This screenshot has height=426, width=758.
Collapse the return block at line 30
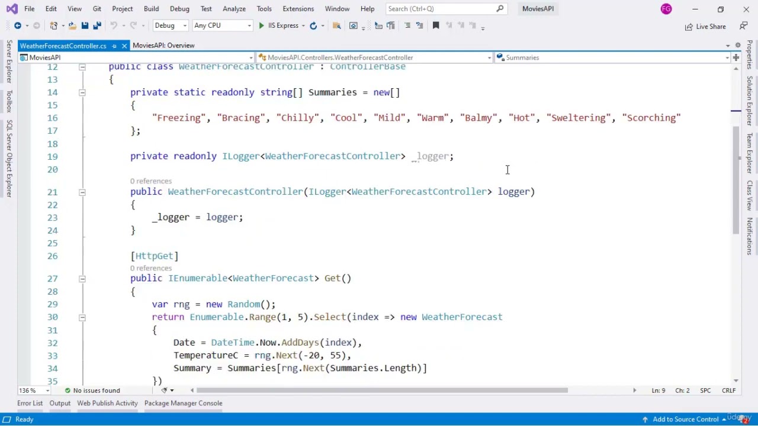tap(82, 317)
